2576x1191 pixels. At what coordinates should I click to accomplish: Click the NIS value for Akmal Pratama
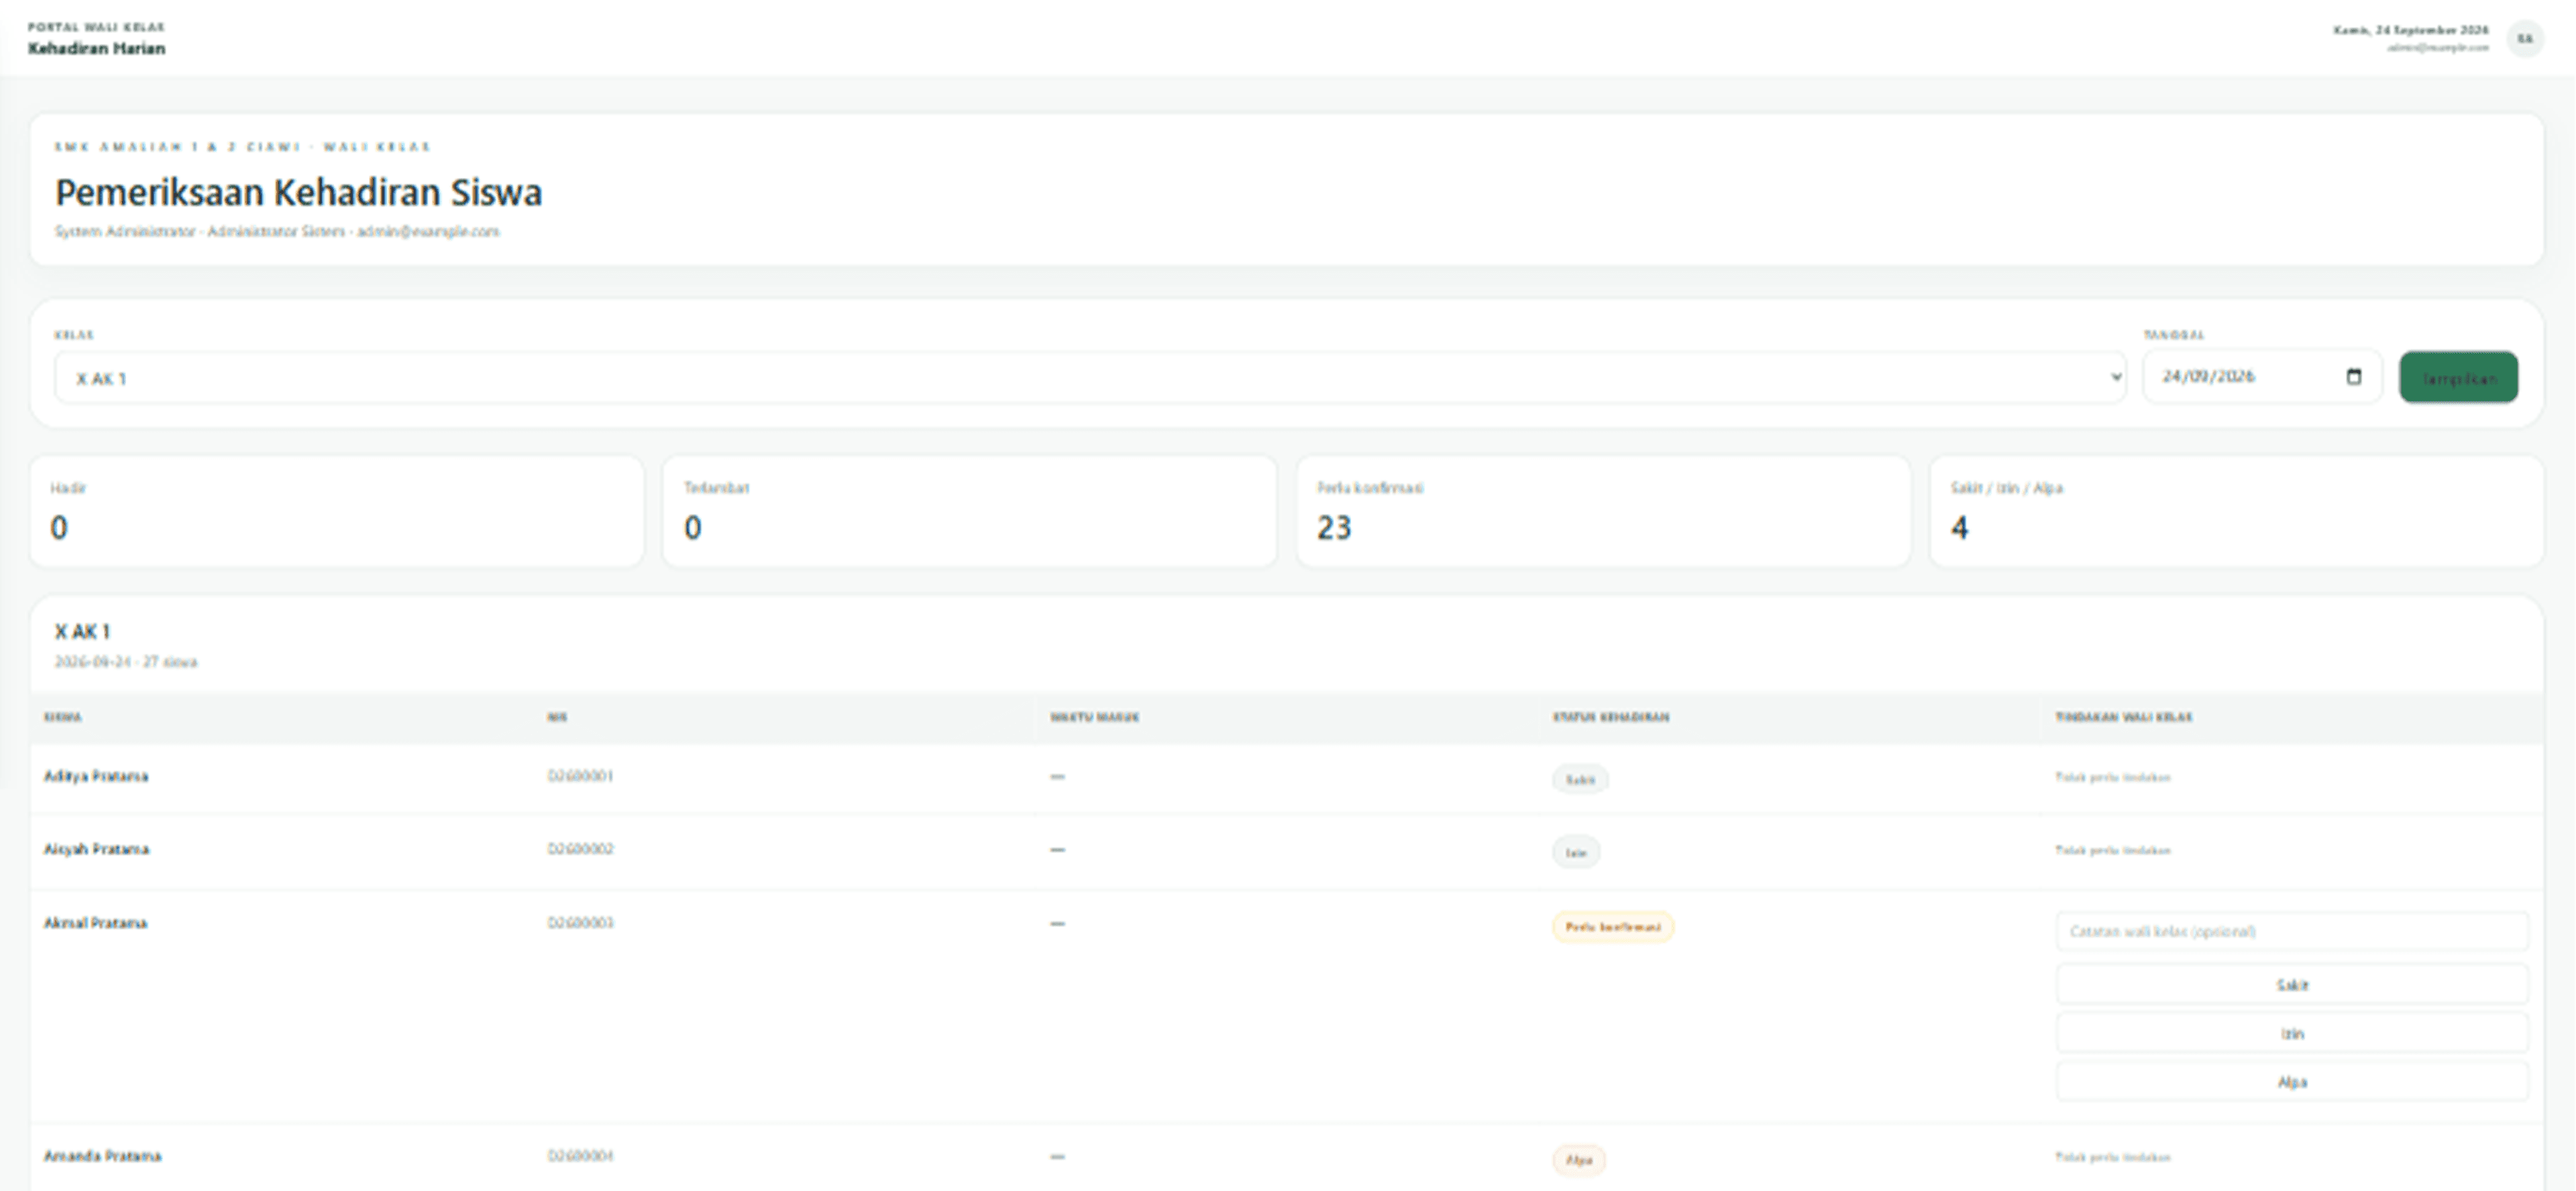click(580, 923)
